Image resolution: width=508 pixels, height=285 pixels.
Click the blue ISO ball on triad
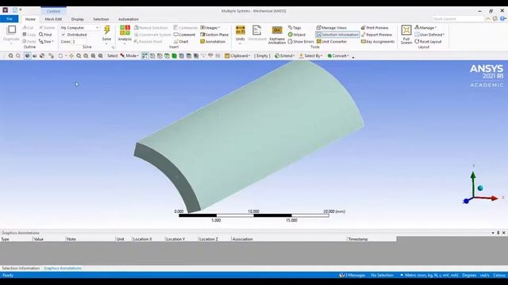pyautogui.click(x=480, y=188)
